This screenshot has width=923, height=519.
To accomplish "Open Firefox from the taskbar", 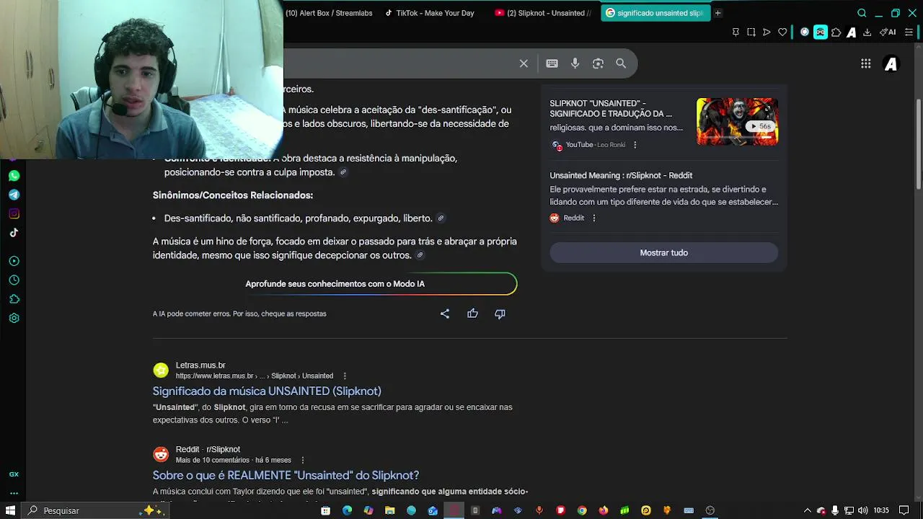I will (603, 510).
